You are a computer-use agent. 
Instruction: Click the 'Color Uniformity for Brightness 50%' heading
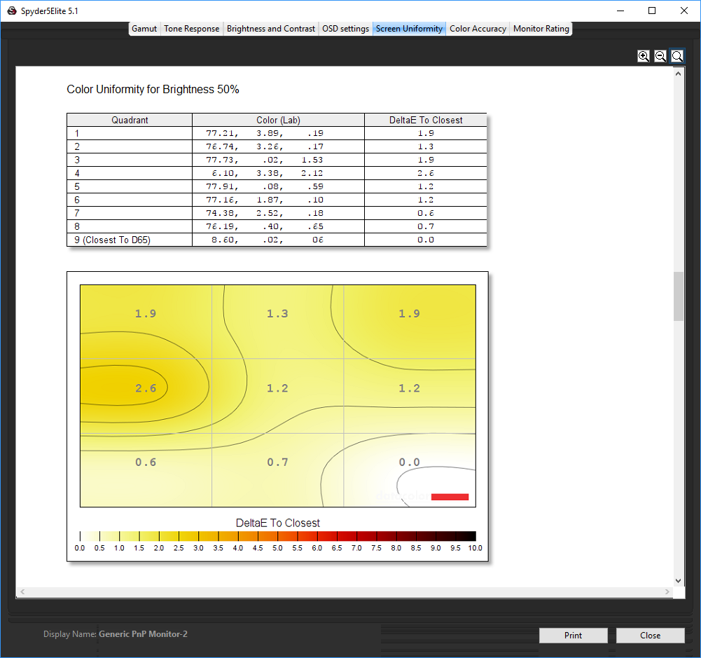click(153, 90)
